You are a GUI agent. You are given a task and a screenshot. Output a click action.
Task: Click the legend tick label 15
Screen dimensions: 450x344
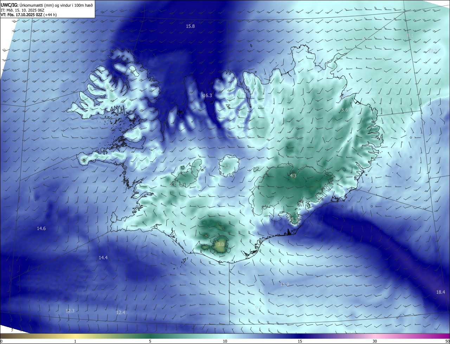point(300,341)
